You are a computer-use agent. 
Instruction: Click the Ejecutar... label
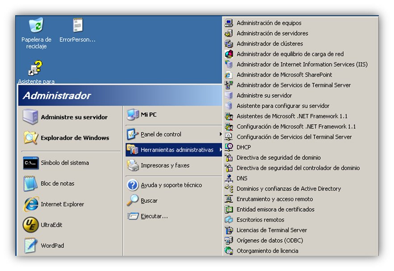tap(154, 216)
